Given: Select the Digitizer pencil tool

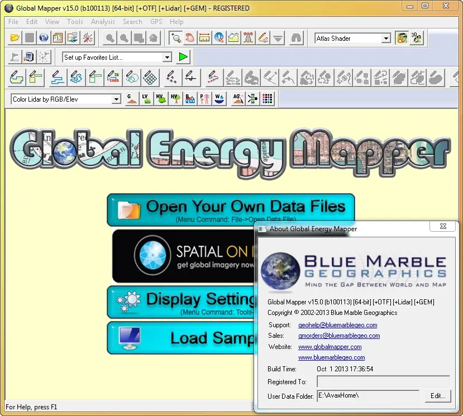Looking at the screenshot, I should click(263, 38).
